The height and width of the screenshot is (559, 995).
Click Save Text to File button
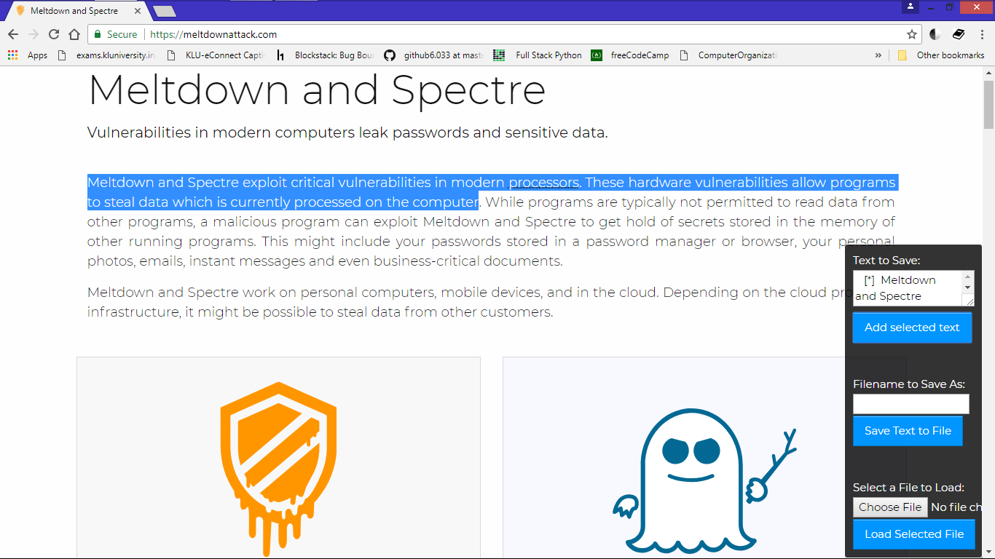(x=908, y=431)
